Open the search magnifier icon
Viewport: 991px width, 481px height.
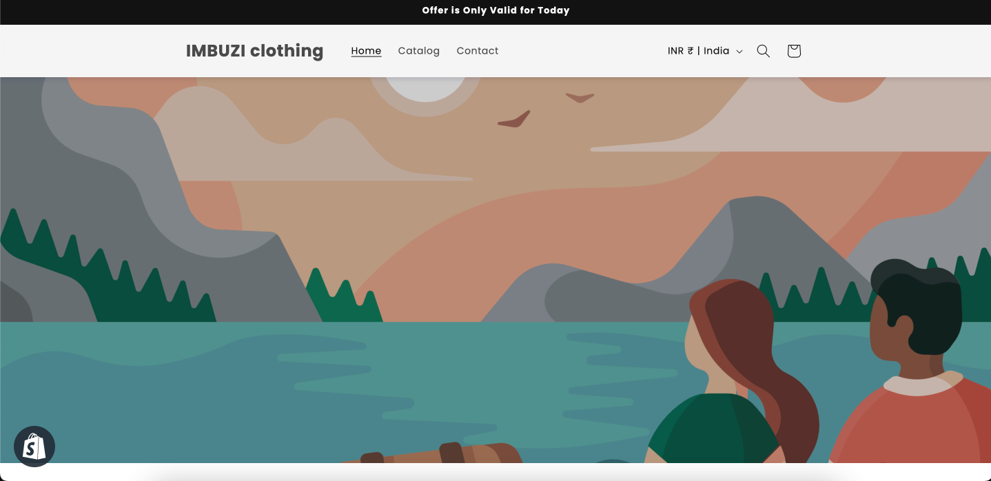pyautogui.click(x=763, y=51)
